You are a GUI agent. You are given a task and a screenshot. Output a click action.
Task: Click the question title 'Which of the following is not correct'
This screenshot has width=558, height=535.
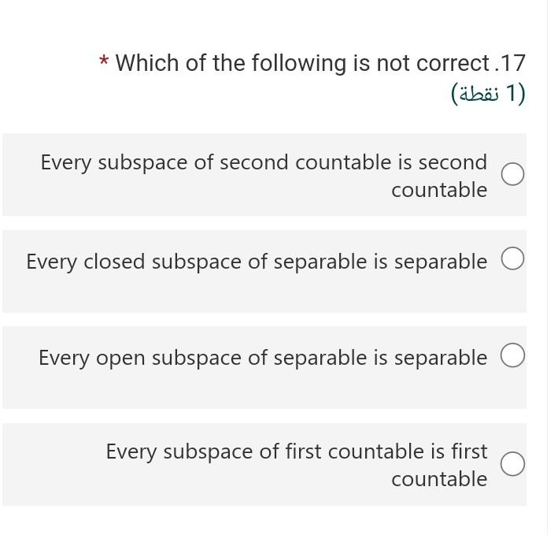click(302, 63)
